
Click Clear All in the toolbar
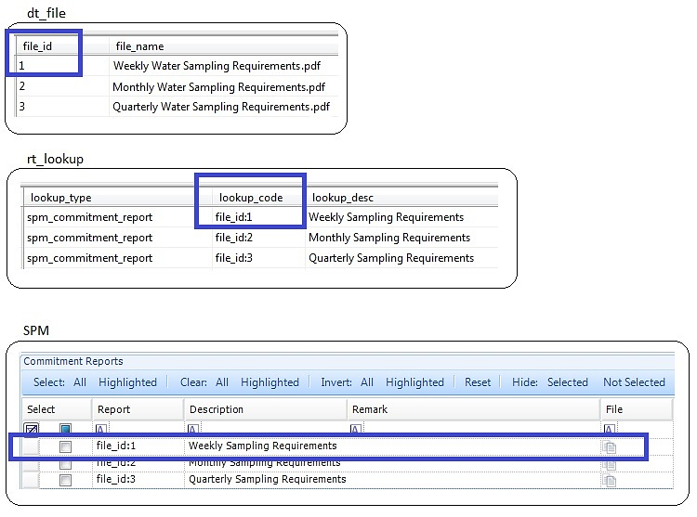[x=222, y=382]
